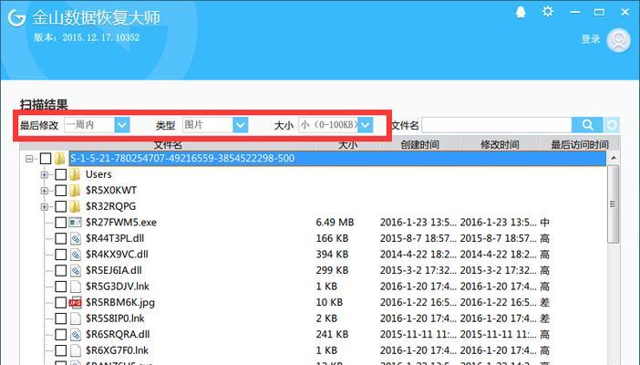640x365 pixels.
Task: Select the $R27FWM5.exe file name
Action: 121,223
